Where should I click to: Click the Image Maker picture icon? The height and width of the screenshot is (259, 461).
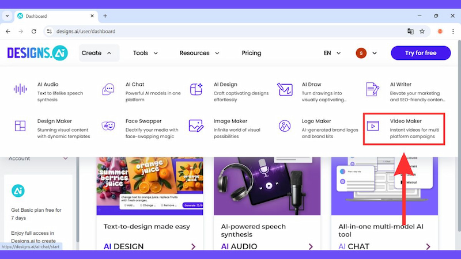pyautogui.click(x=196, y=125)
